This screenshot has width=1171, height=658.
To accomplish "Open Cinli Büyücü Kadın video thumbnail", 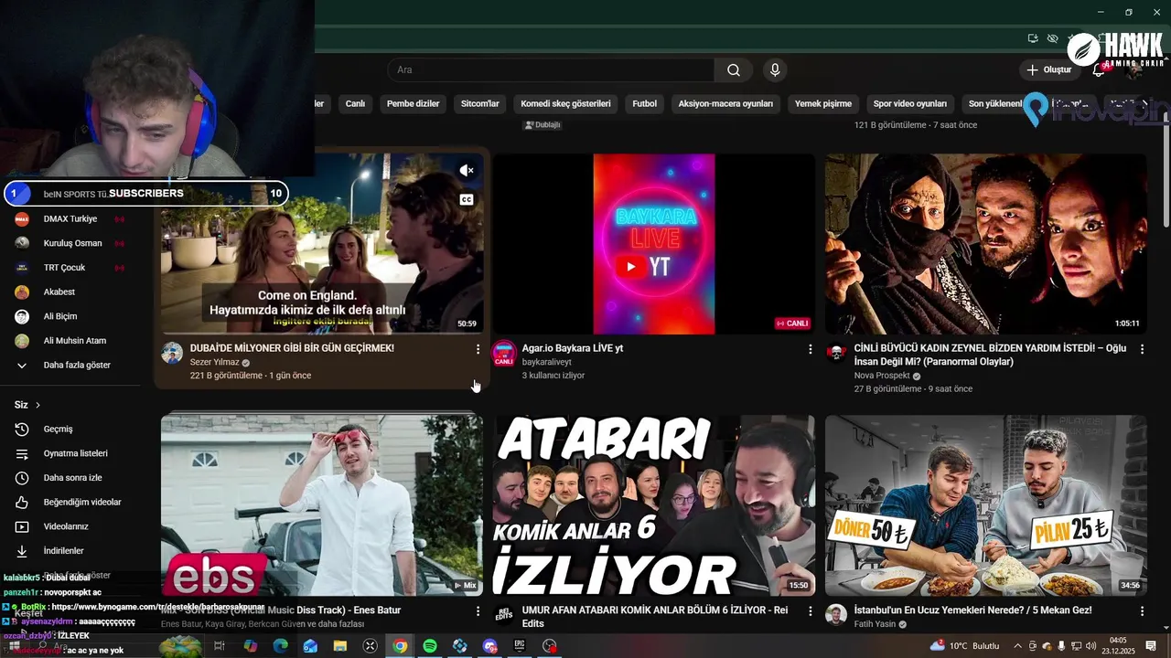I will [986, 244].
